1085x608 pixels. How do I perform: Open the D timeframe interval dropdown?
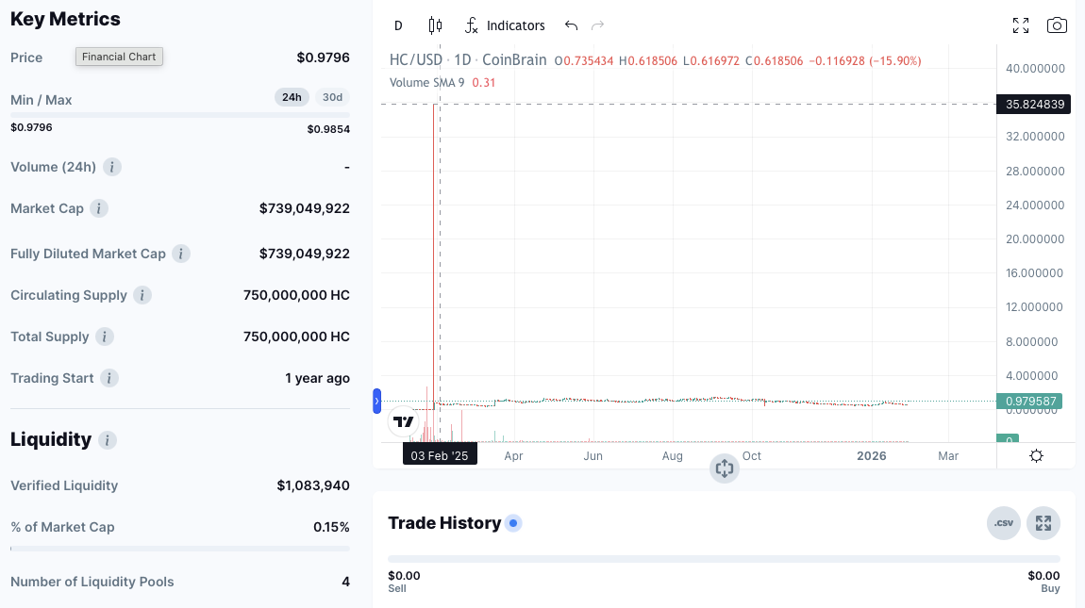398,25
